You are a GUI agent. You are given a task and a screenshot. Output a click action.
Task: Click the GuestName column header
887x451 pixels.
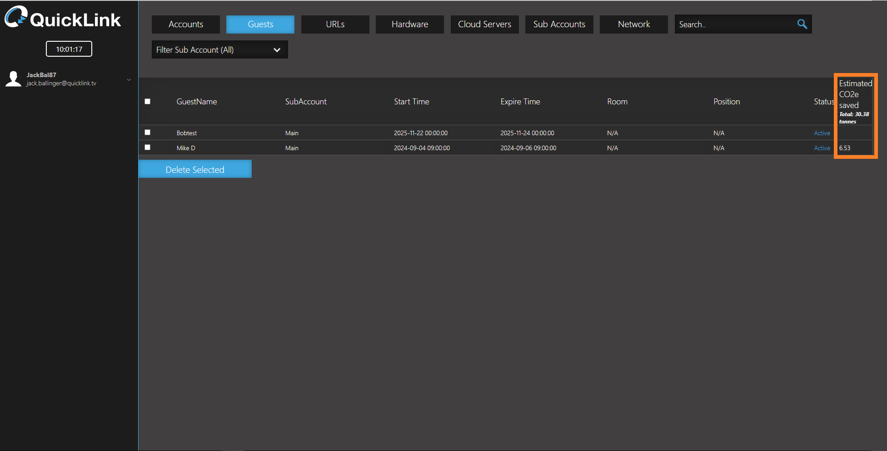coord(196,102)
